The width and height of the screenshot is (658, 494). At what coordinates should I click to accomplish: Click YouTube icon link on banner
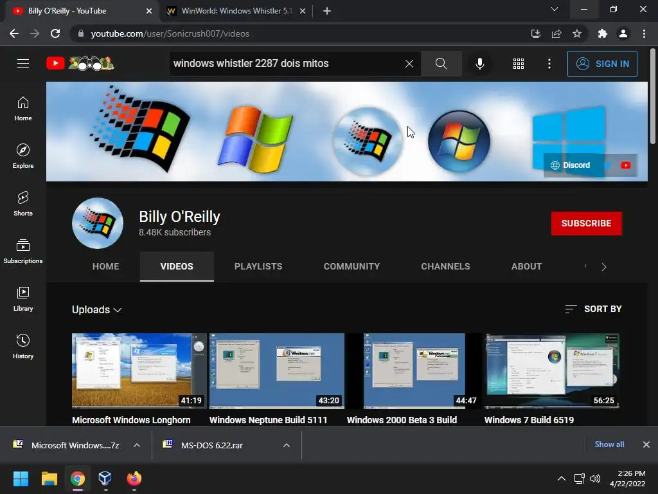(x=626, y=165)
